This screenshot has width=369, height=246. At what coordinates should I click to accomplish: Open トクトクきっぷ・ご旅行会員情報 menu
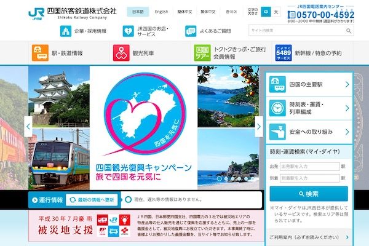(x=231, y=53)
